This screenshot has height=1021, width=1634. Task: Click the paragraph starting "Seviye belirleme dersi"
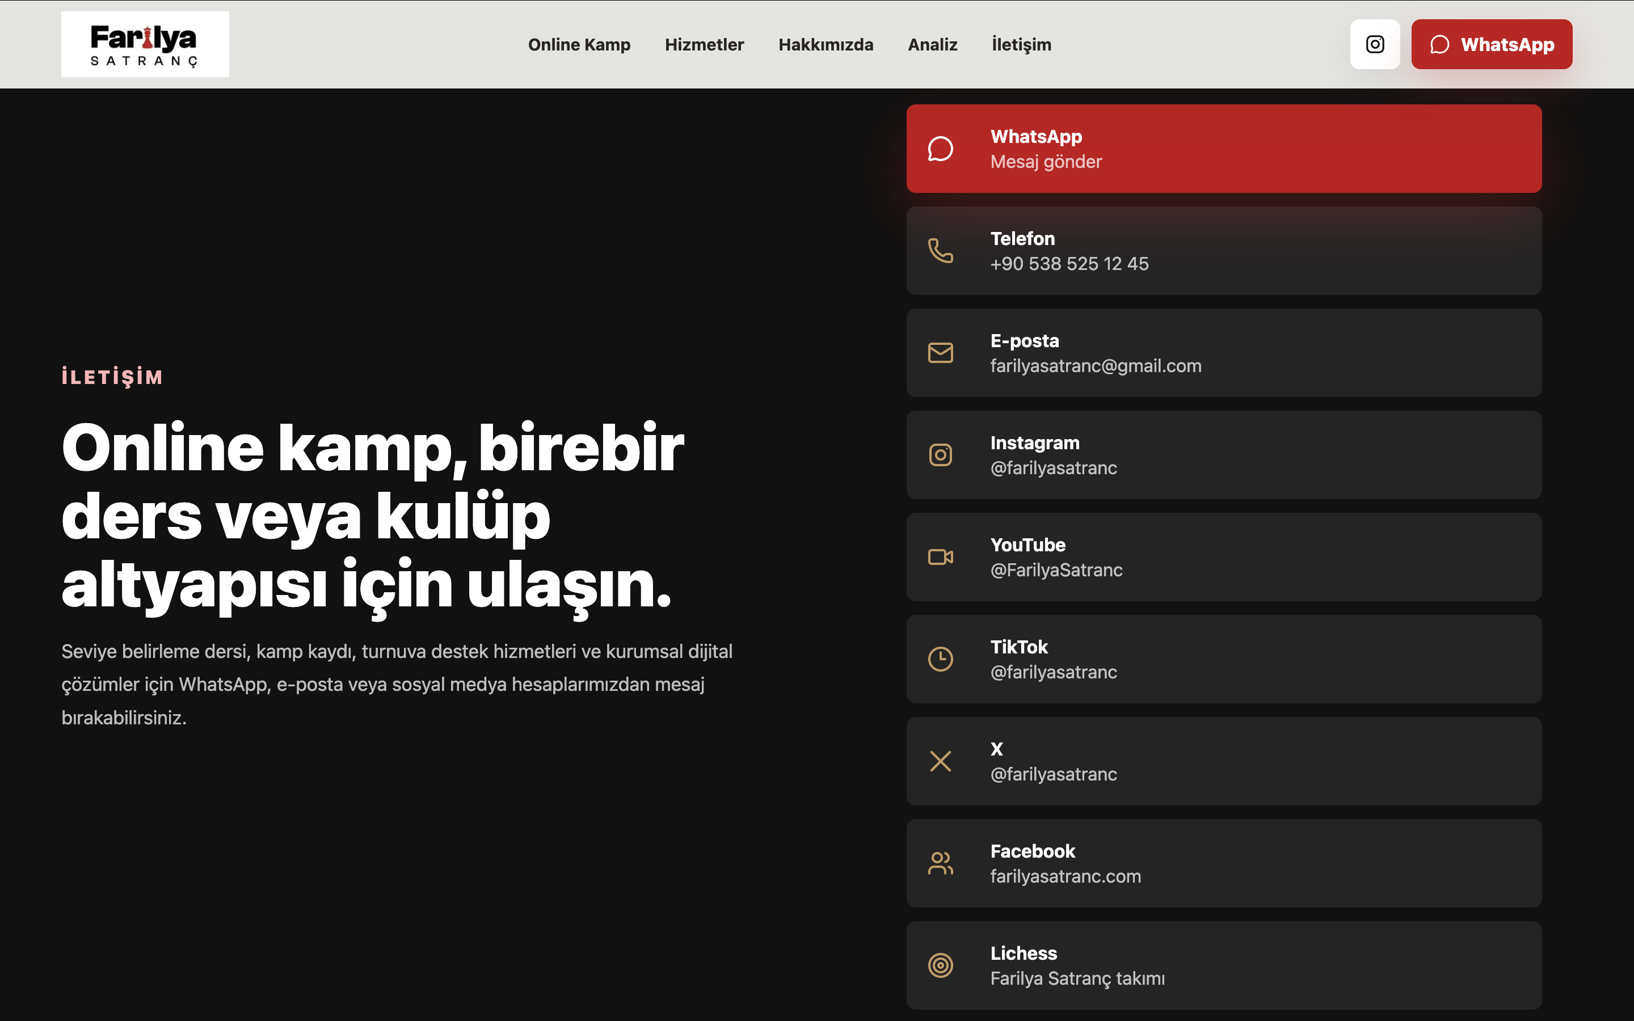click(397, 684)
